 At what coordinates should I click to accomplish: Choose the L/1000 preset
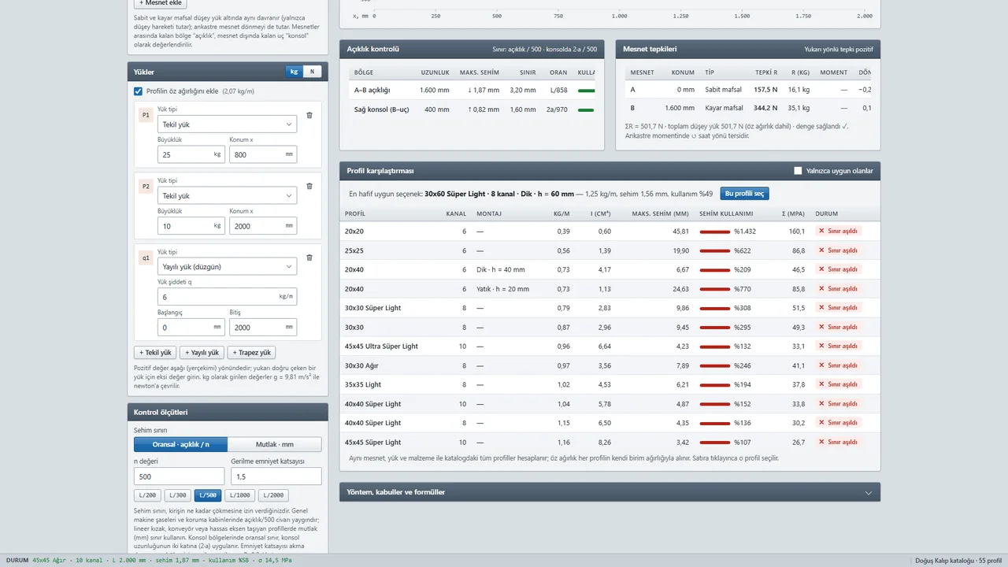pos(239,495)
